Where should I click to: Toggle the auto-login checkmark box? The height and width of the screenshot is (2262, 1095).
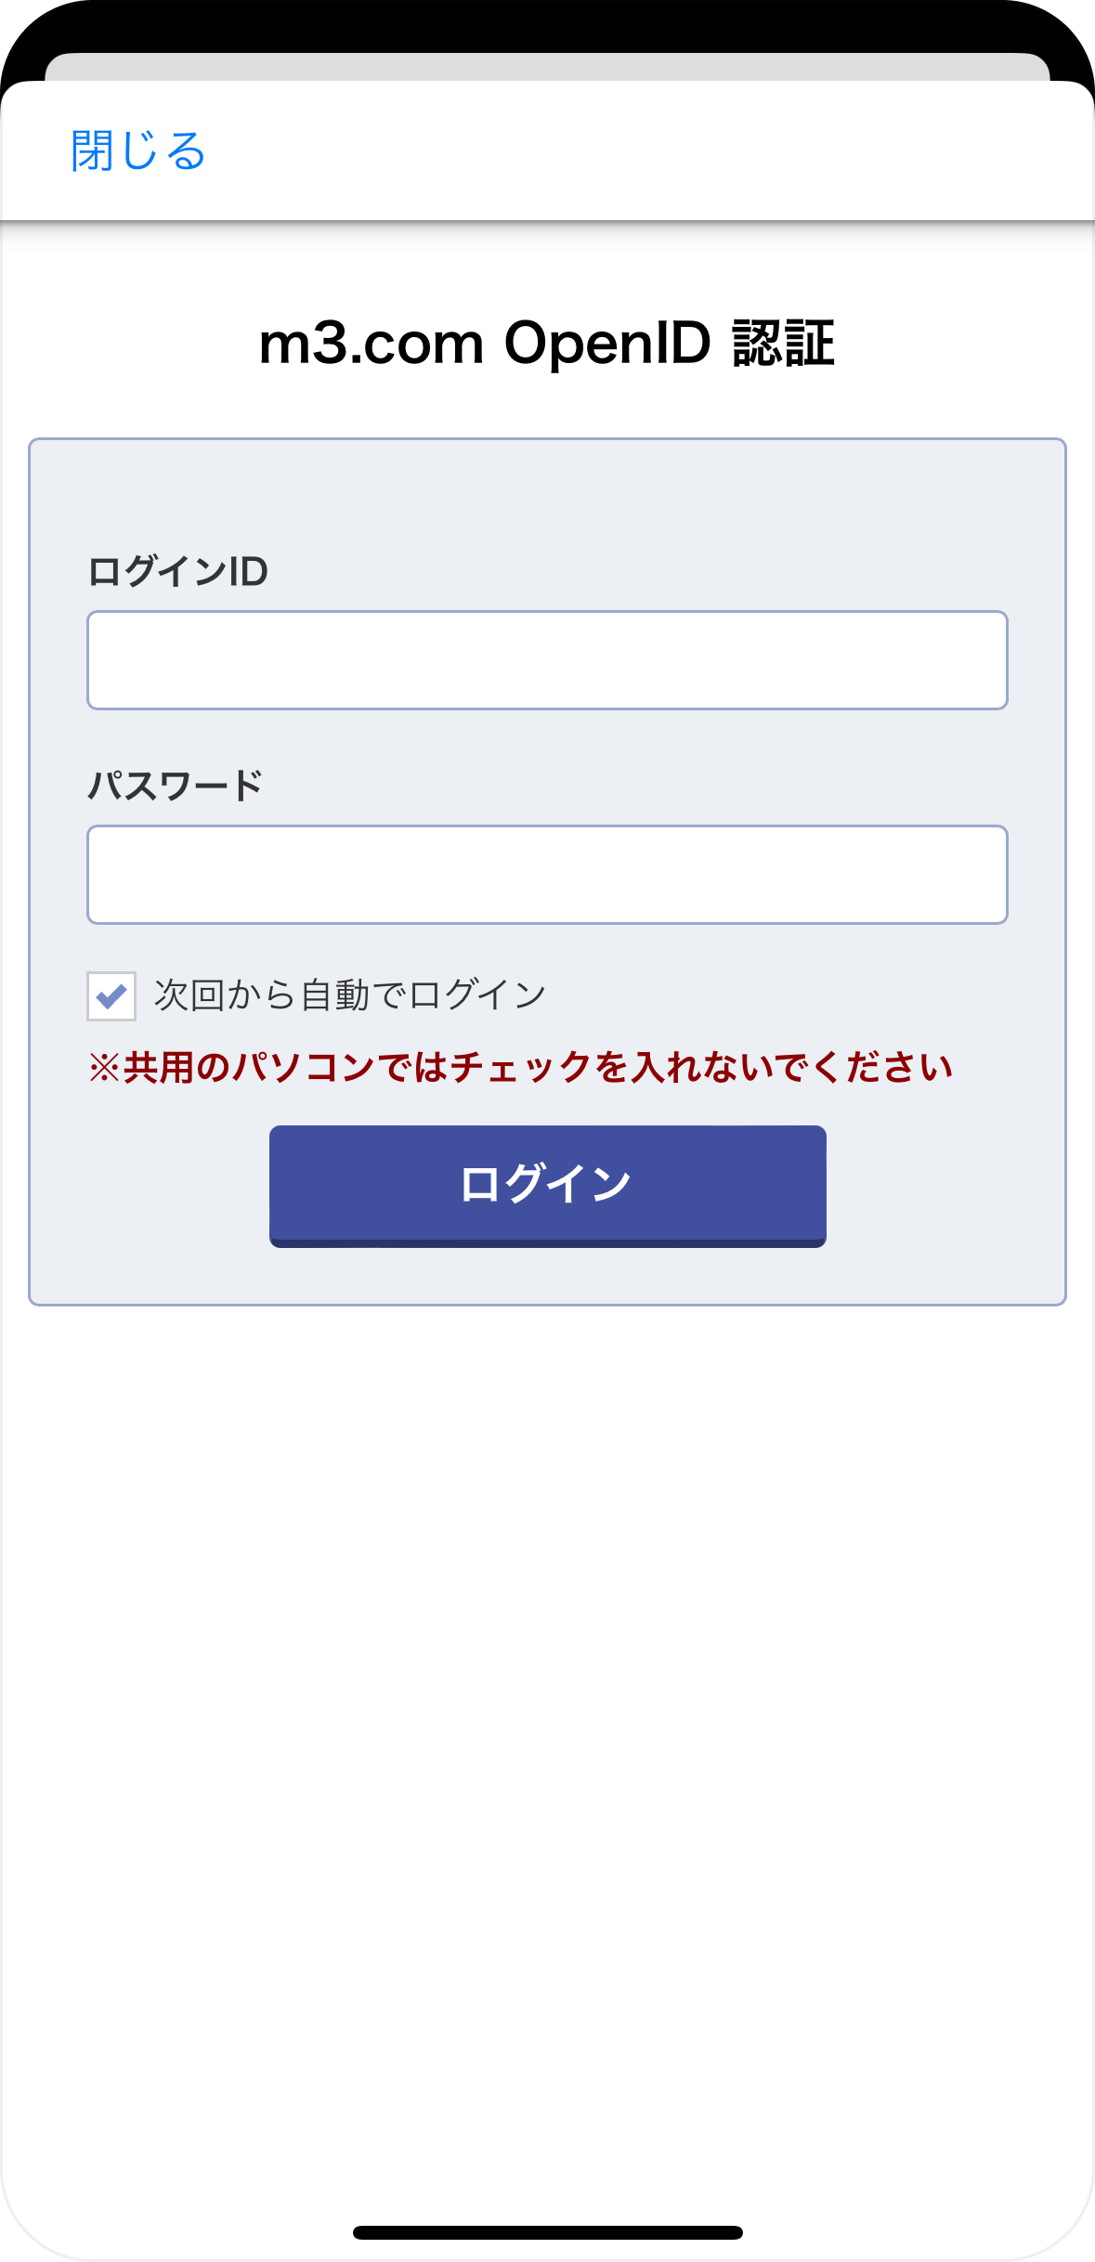tap(111, 996)
